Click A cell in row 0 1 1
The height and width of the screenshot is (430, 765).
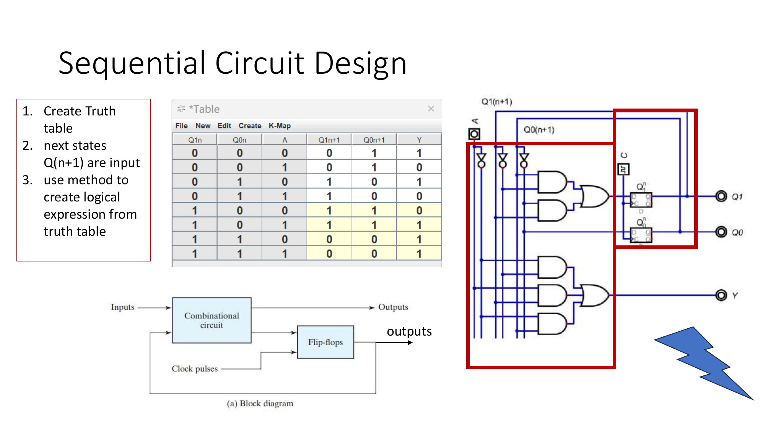click(285, 196)
